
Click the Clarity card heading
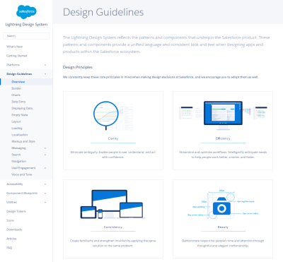point(113,138)
